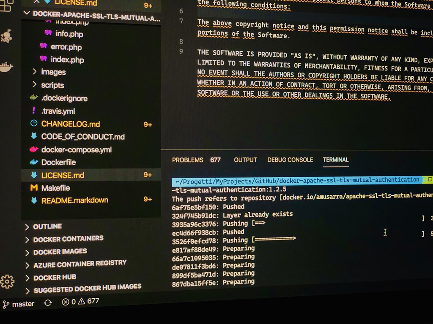Select the TERMINAL tab
Image resolution: width=433 pixels, height=324 pixels.
pos(336,159)
